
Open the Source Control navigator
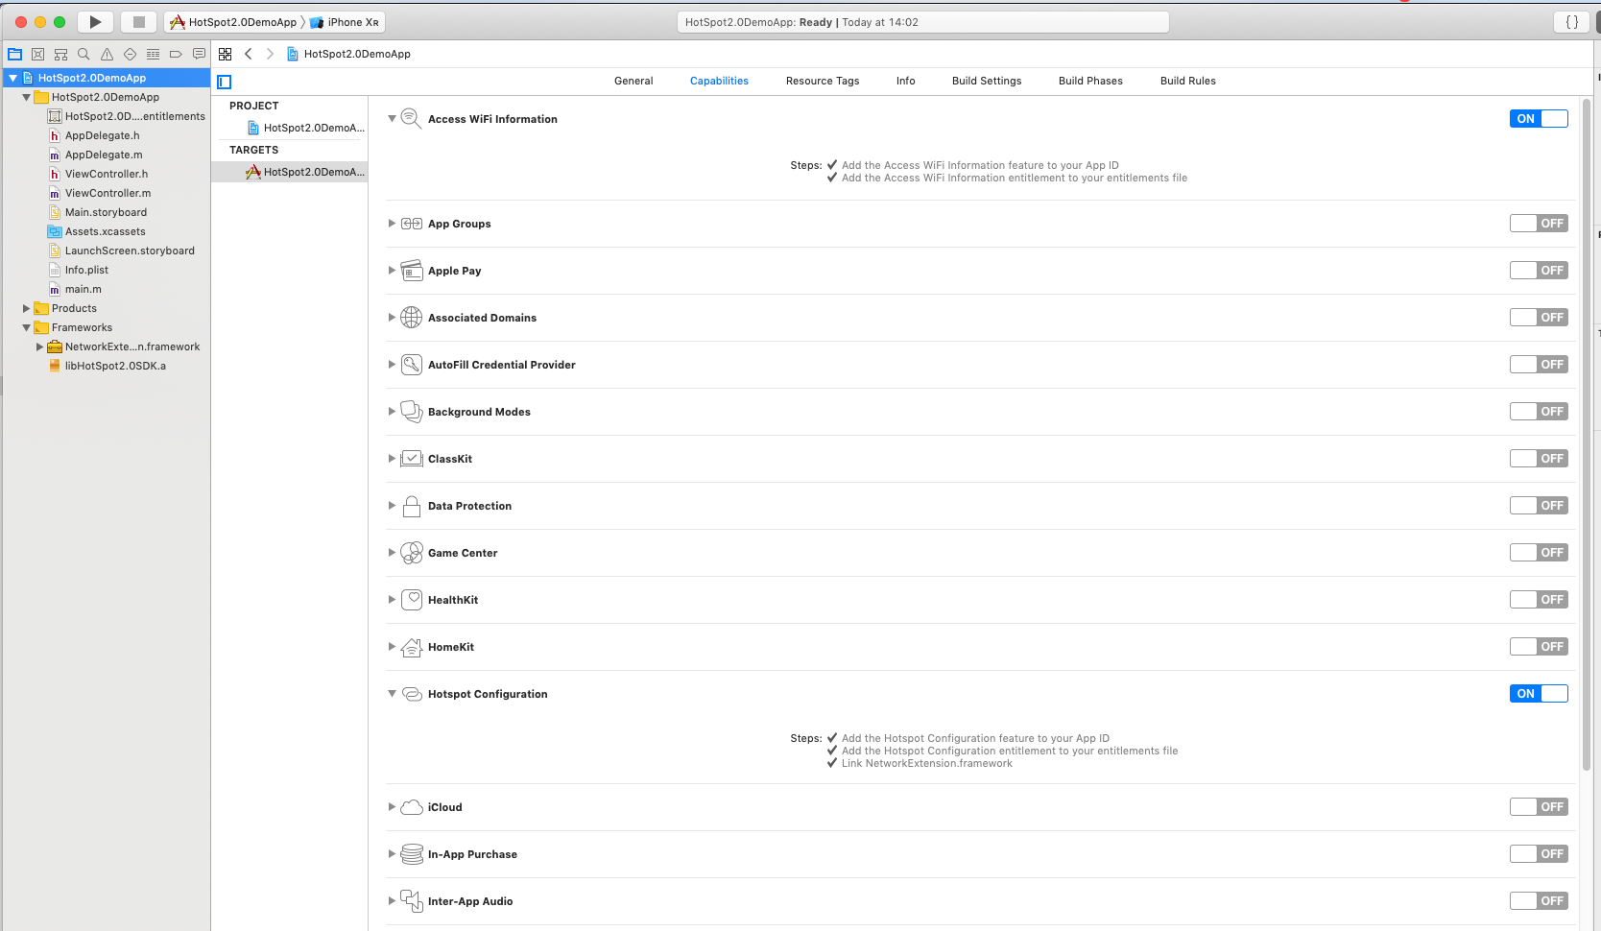38,55
